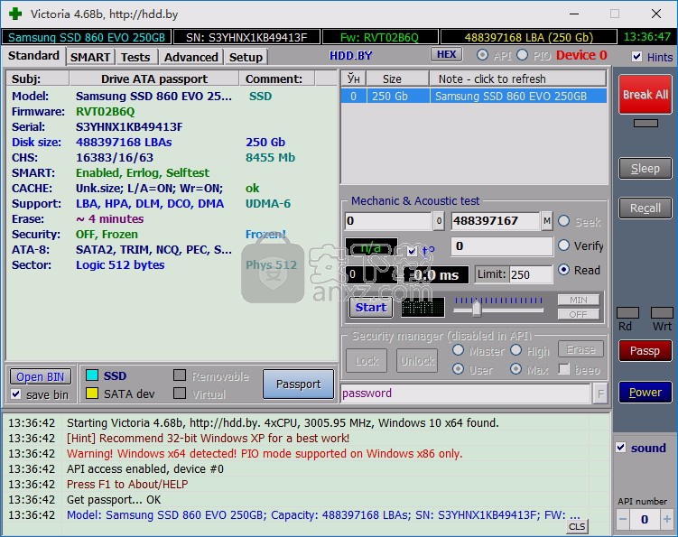
Task: Select the Master password radio button
Action: tap(458, 350)
